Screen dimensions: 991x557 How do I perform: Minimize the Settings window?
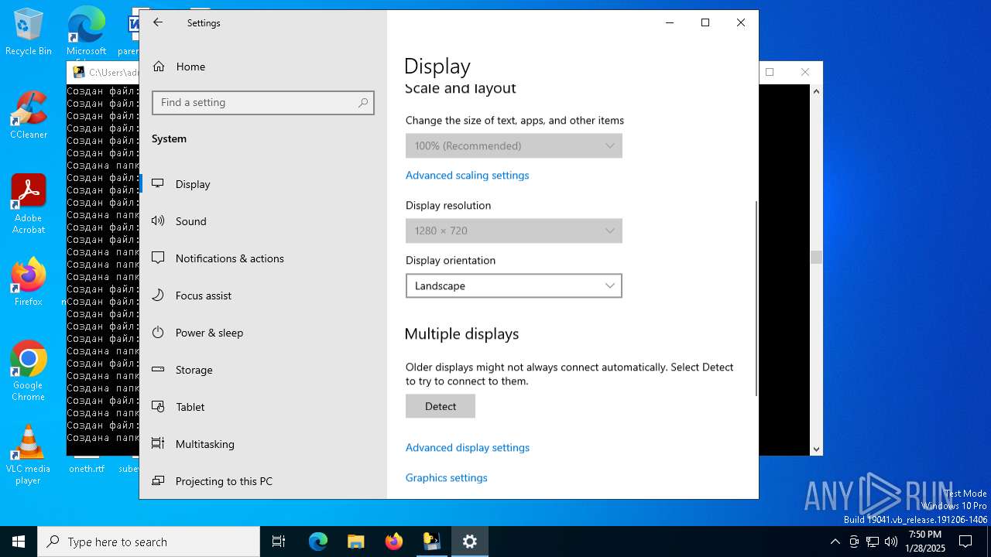click(670, 22)
